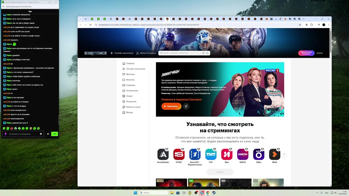Reload the Kinopoisk page
This screenshot has width=349, height=196.
(x=90, y=25)
